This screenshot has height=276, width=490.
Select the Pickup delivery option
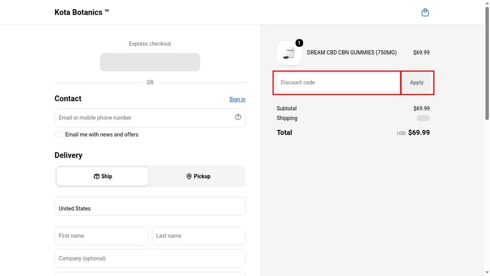click(x=198, y=176)
